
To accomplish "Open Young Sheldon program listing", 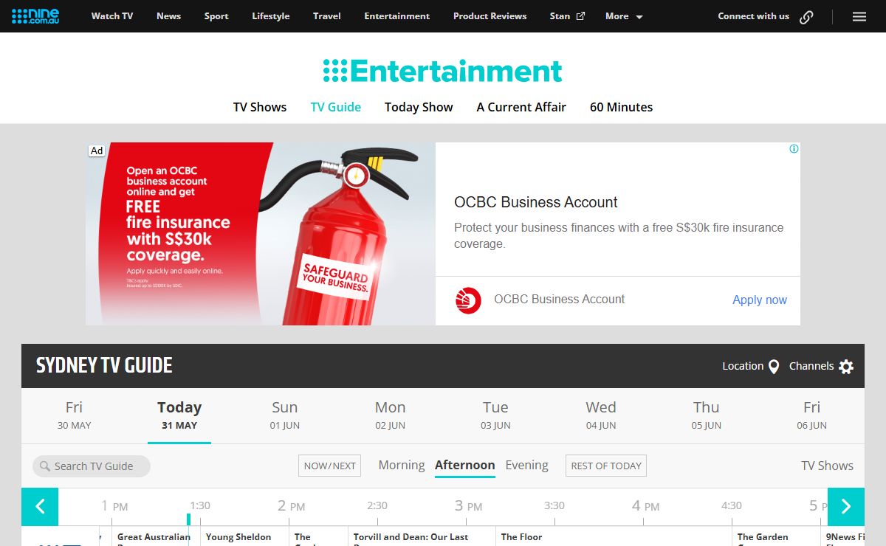I will point(245,536).
